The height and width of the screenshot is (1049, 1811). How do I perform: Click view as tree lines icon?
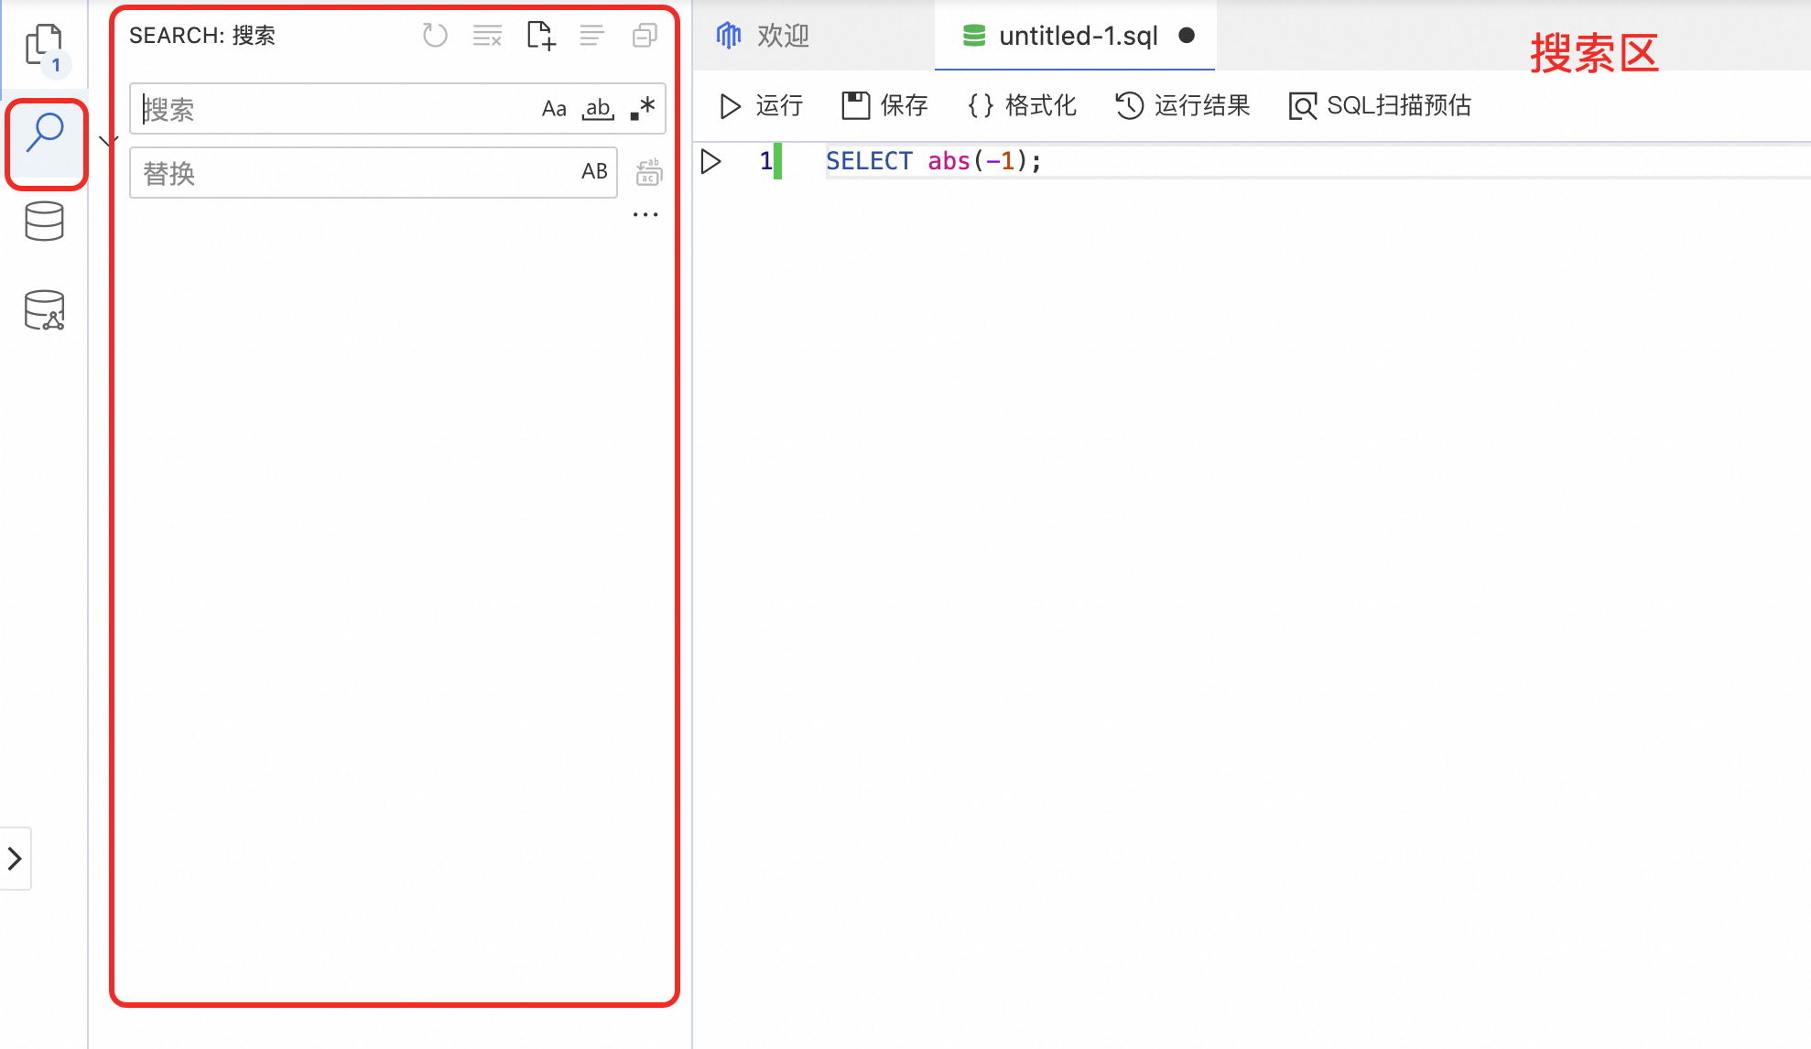[592, 36]
